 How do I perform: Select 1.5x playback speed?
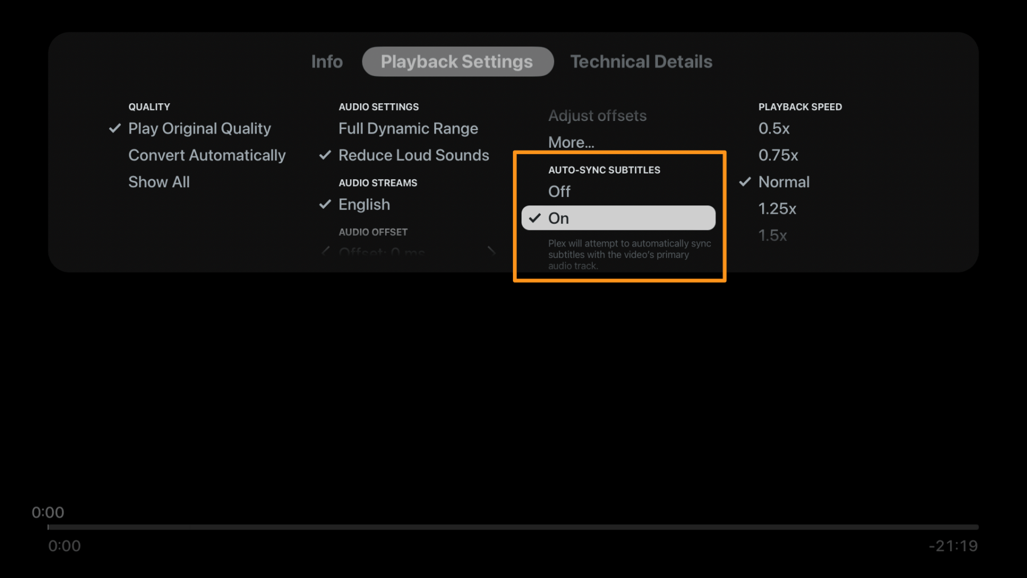772,235
